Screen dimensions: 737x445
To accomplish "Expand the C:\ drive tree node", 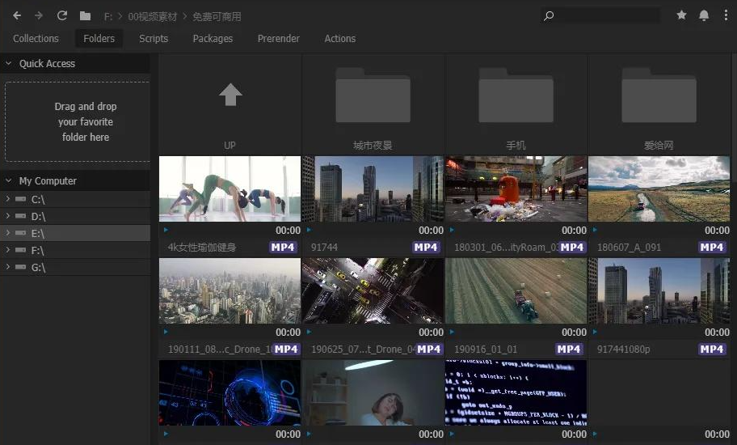I will point(8,199).
